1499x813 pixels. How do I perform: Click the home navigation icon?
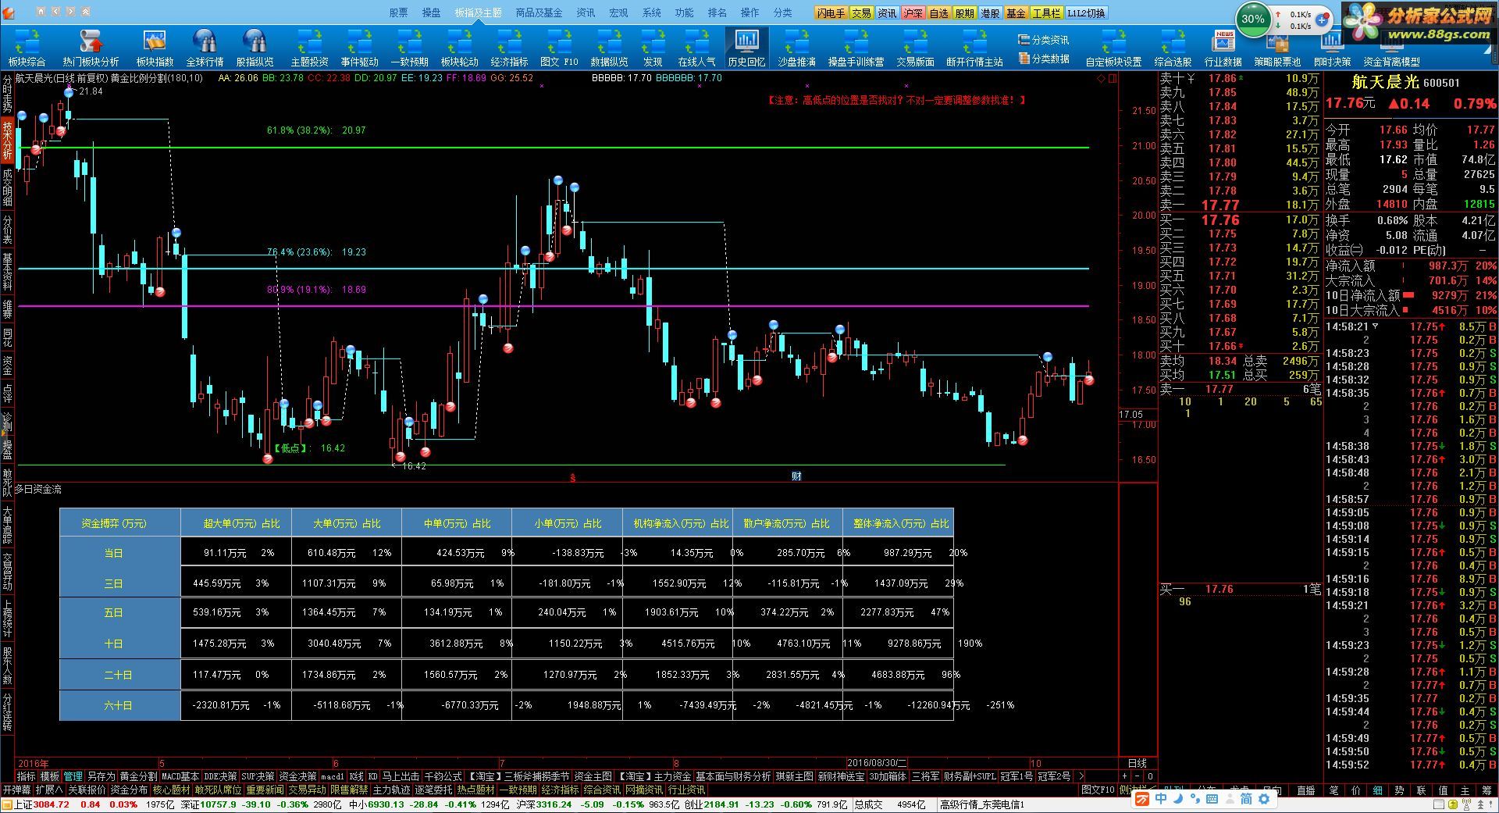click(41, 12)
